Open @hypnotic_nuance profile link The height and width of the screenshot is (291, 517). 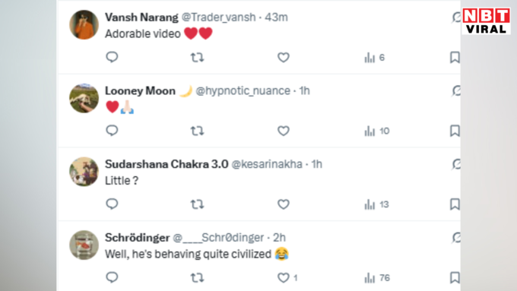click(x=243, y=90)
